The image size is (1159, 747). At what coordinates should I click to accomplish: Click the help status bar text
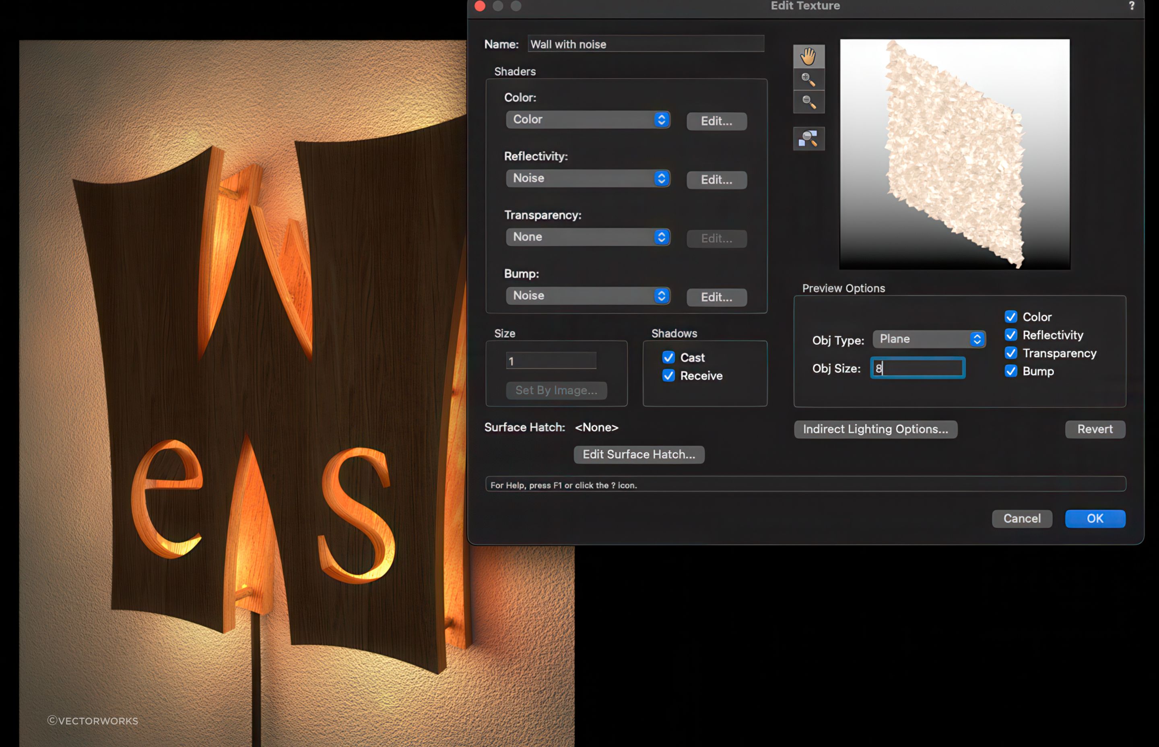point(563,485)
